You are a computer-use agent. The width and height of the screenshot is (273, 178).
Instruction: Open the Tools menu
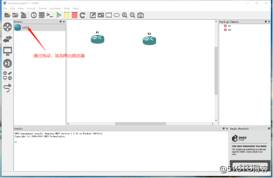tap(67, 8)
